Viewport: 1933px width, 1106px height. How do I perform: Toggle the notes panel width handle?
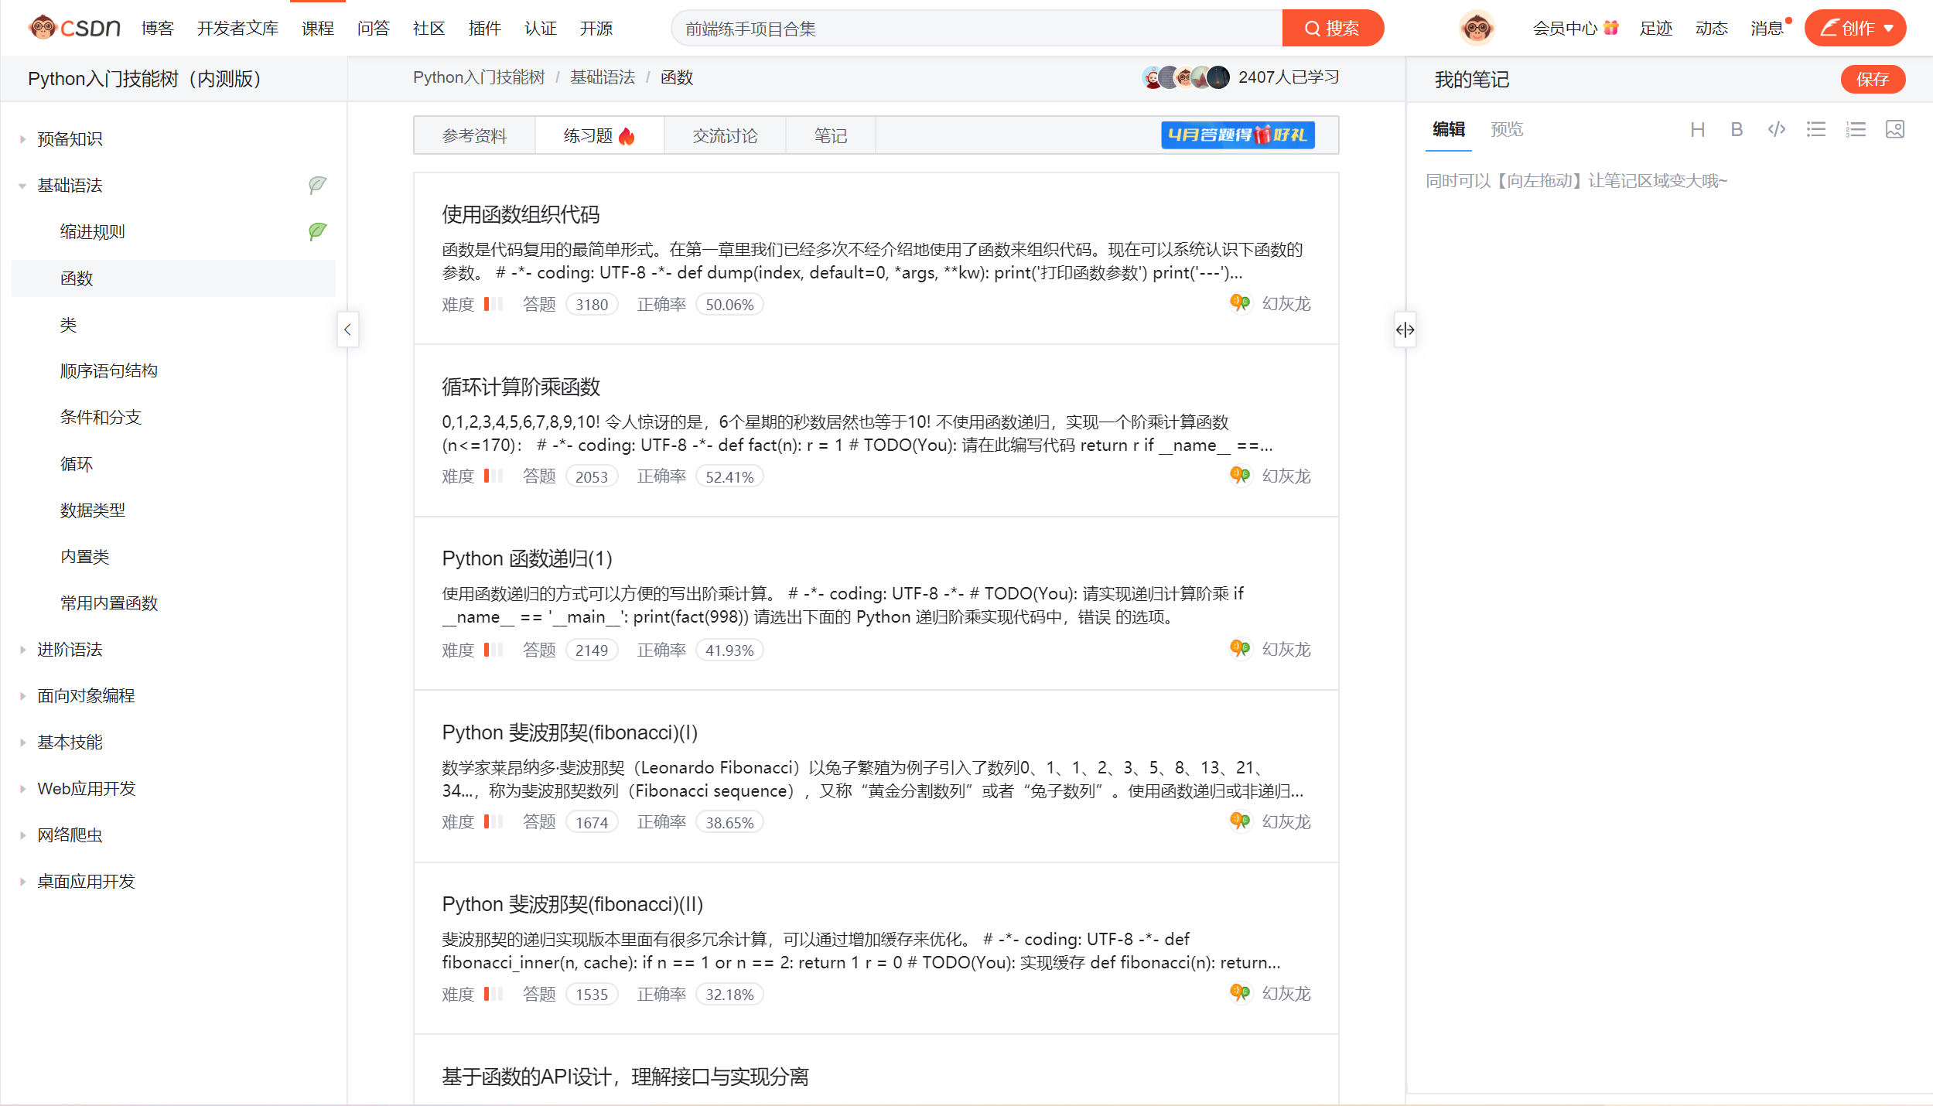[x=1405, y=330]
